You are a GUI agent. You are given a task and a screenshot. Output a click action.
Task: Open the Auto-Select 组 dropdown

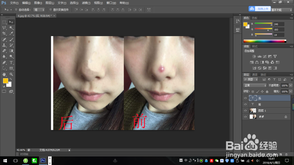39,10
